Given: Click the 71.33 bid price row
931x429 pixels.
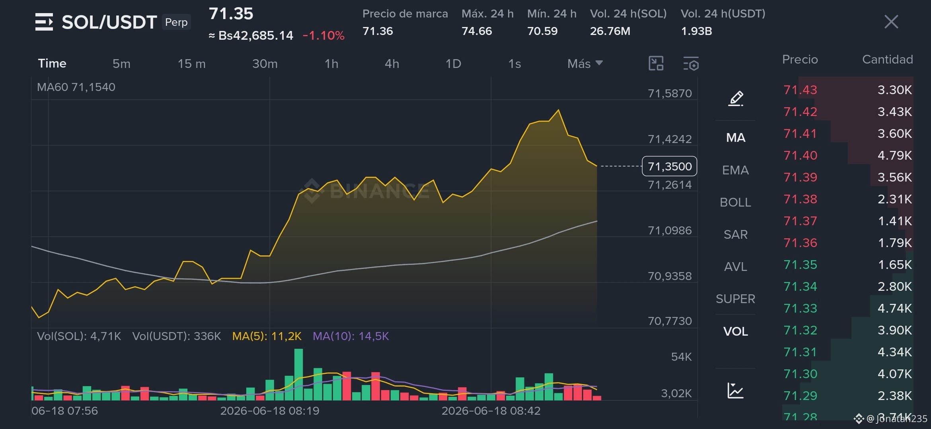Looking at the screenshot, I should pos(848,308).
